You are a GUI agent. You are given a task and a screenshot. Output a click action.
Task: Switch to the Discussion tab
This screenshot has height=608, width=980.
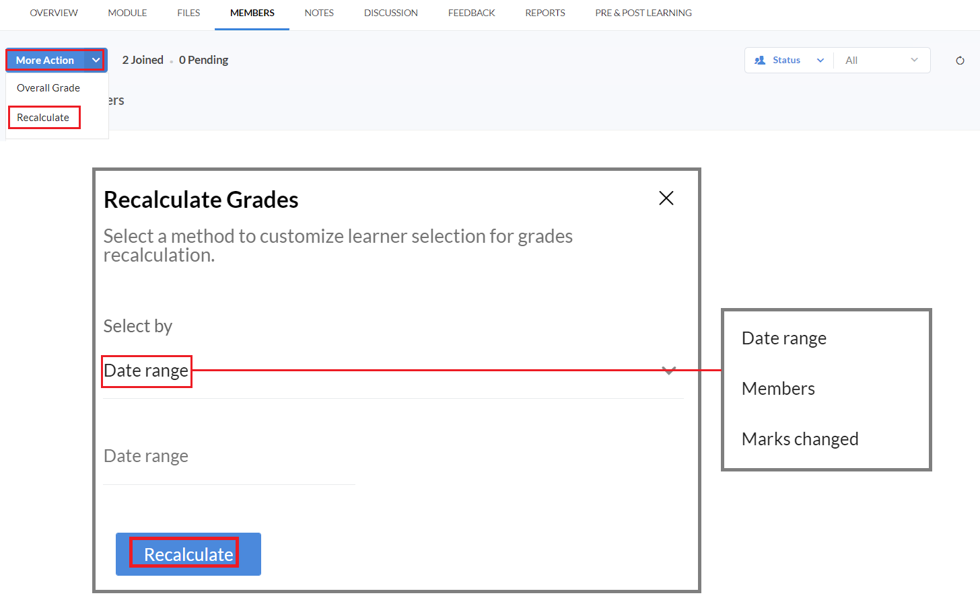pyautogui.click(x=391, y=13)
